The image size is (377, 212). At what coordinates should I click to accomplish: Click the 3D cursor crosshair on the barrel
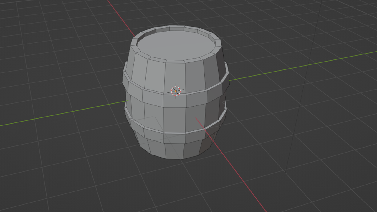pyautogui.click(x=176, y=91)
